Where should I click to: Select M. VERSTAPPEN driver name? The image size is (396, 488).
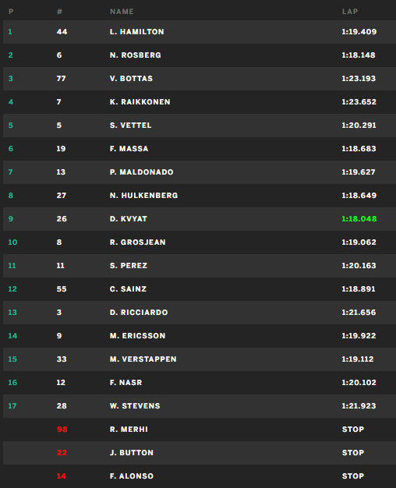(x=143, y=359)
